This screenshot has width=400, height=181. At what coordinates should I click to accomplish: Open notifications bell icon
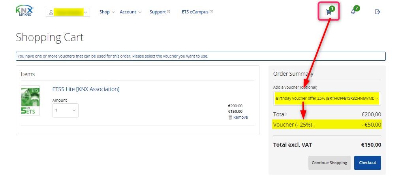[x=353, y=12]
